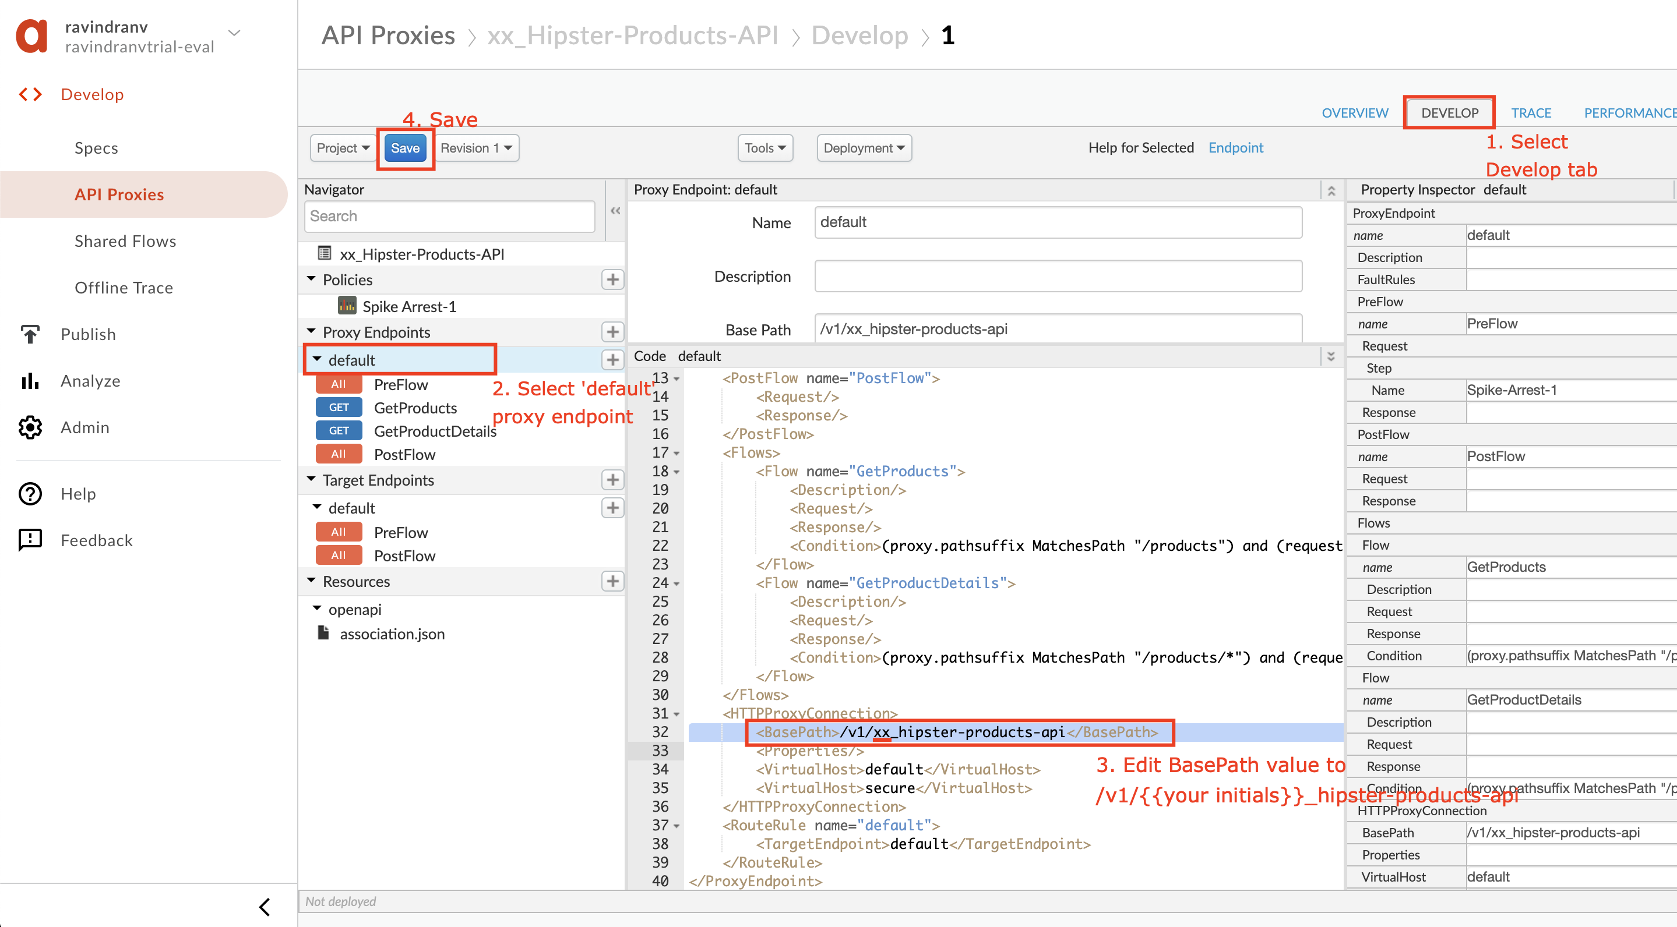1677x927 pixels.
Task: Switch to the DEVELOP tab
Action: (x=1449, y=112)
